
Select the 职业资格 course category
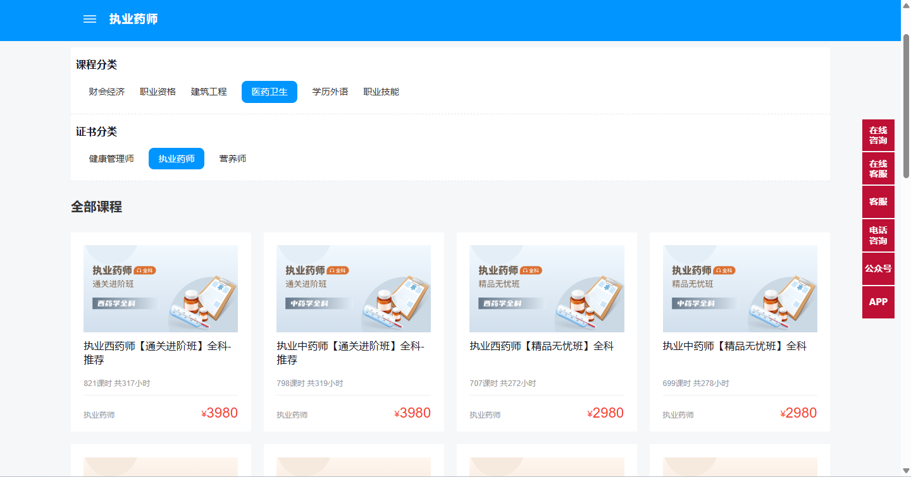point(158,92)
